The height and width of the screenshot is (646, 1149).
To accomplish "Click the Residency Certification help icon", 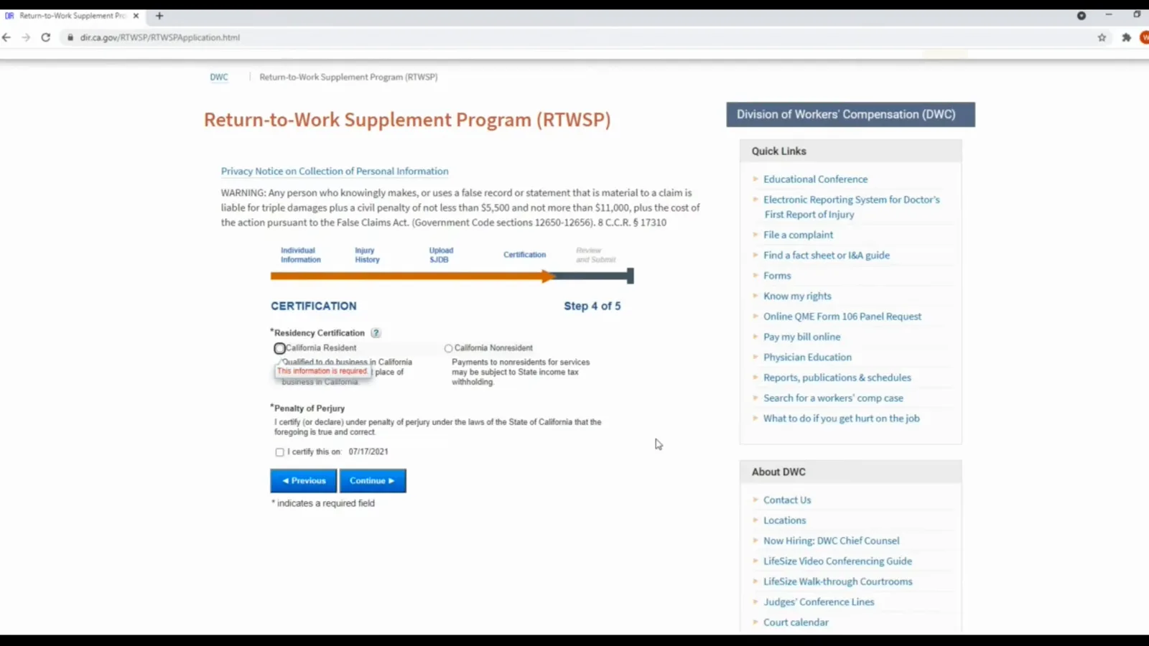I will pyautogui.click(x=376, y=333).
